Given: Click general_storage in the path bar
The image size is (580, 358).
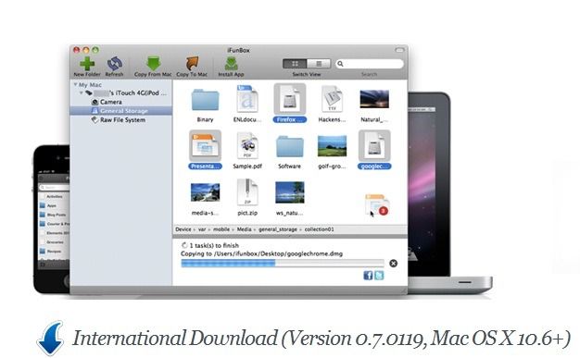Looking at the screenshot, I should pyautogui.click(x=277, y=229).
